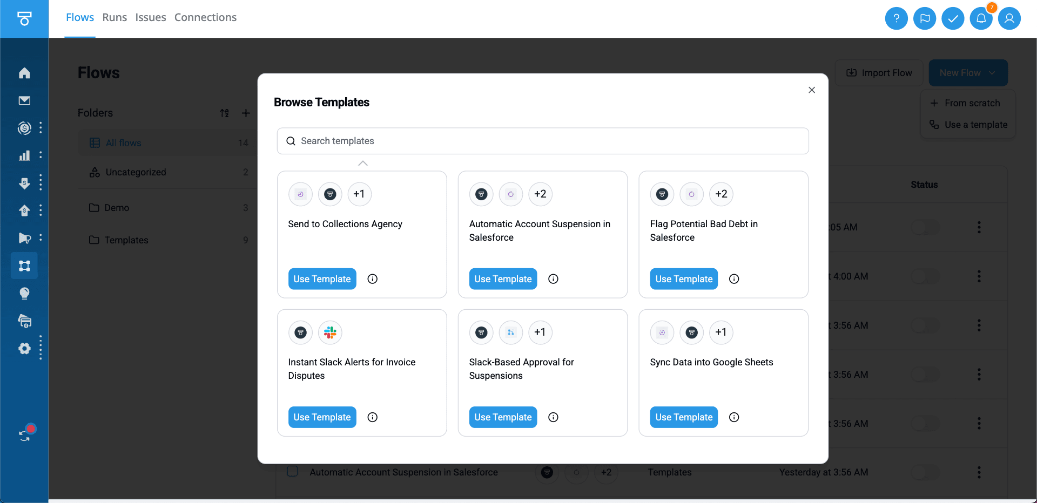Toggle the status switch for 4:00 AM flow

(925, 276)
